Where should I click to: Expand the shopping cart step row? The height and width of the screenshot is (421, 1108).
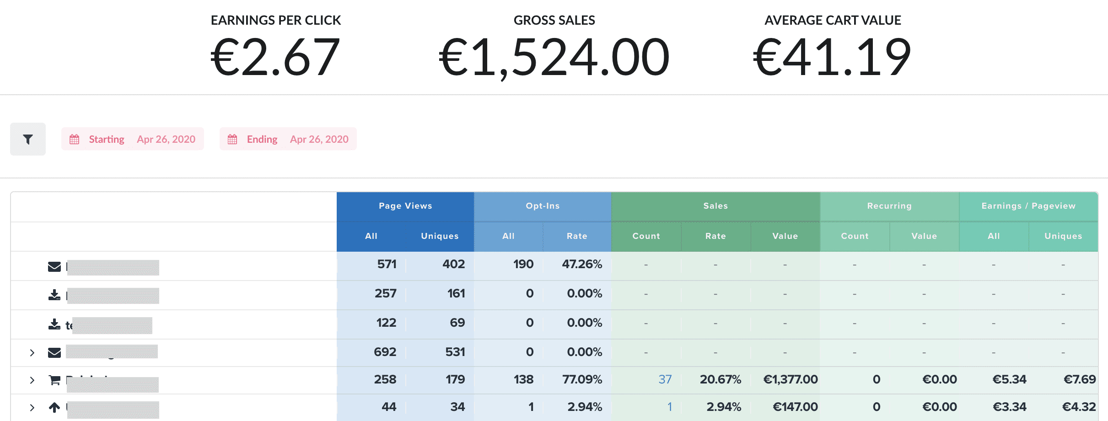32,380
